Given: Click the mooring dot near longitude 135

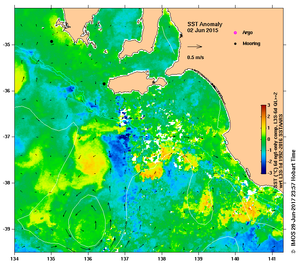Looking at the screenshot, I should [x=51, y=41].
